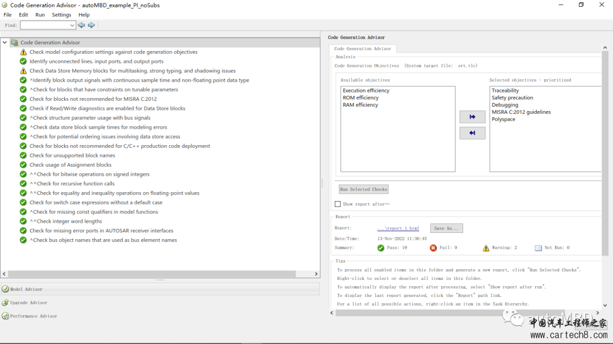Click the Save As button
Image resolution: width=613 pixels, height=344 pixels.
(x=447, y=228)
